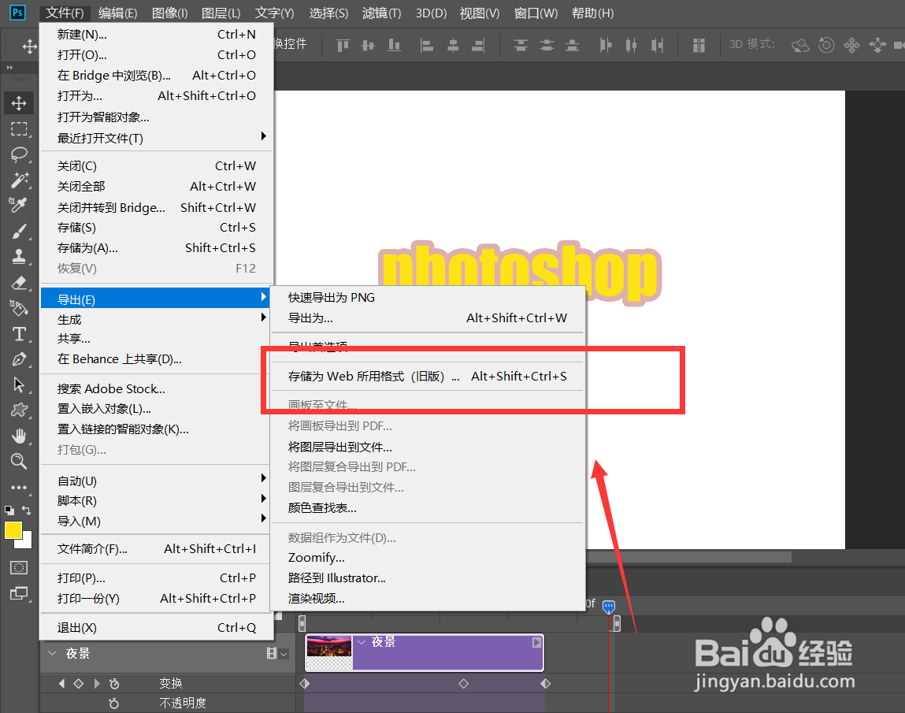The image size is (905, 713).
Task: Click the Photoshop Ps logo icon
Action: tap(18, 12)
